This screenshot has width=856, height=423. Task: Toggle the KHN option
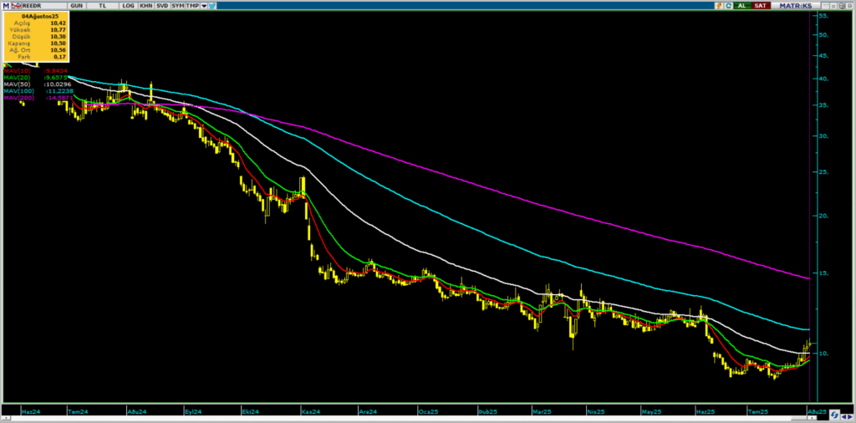click(145, 6)
